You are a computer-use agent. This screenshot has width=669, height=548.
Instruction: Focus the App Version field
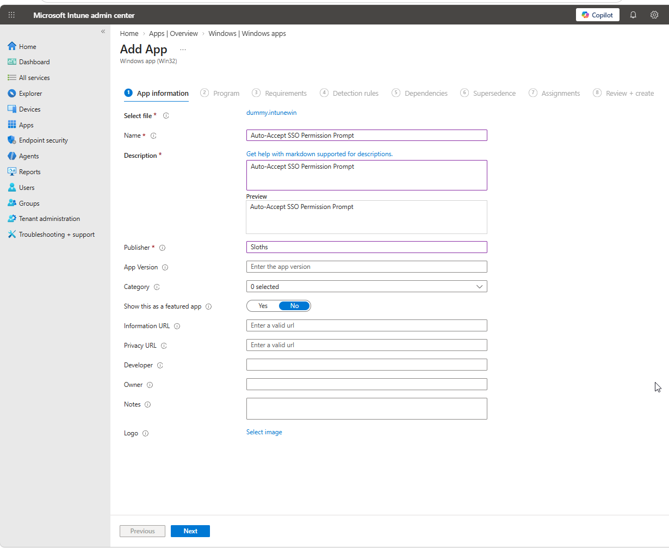click(367, 267)
